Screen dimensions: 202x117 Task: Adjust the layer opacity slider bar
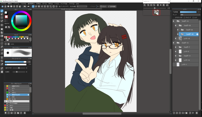pyautogui.click(x=188, y=12)
